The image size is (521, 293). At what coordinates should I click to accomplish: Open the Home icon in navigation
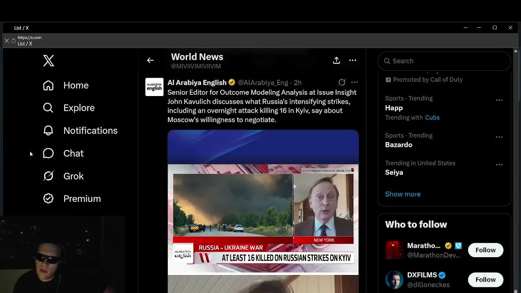pyautogui.click(x=48, y=85)
